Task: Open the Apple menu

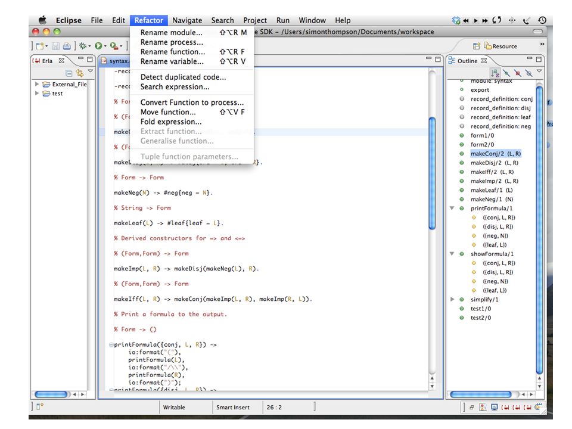Action: (43, 20)
